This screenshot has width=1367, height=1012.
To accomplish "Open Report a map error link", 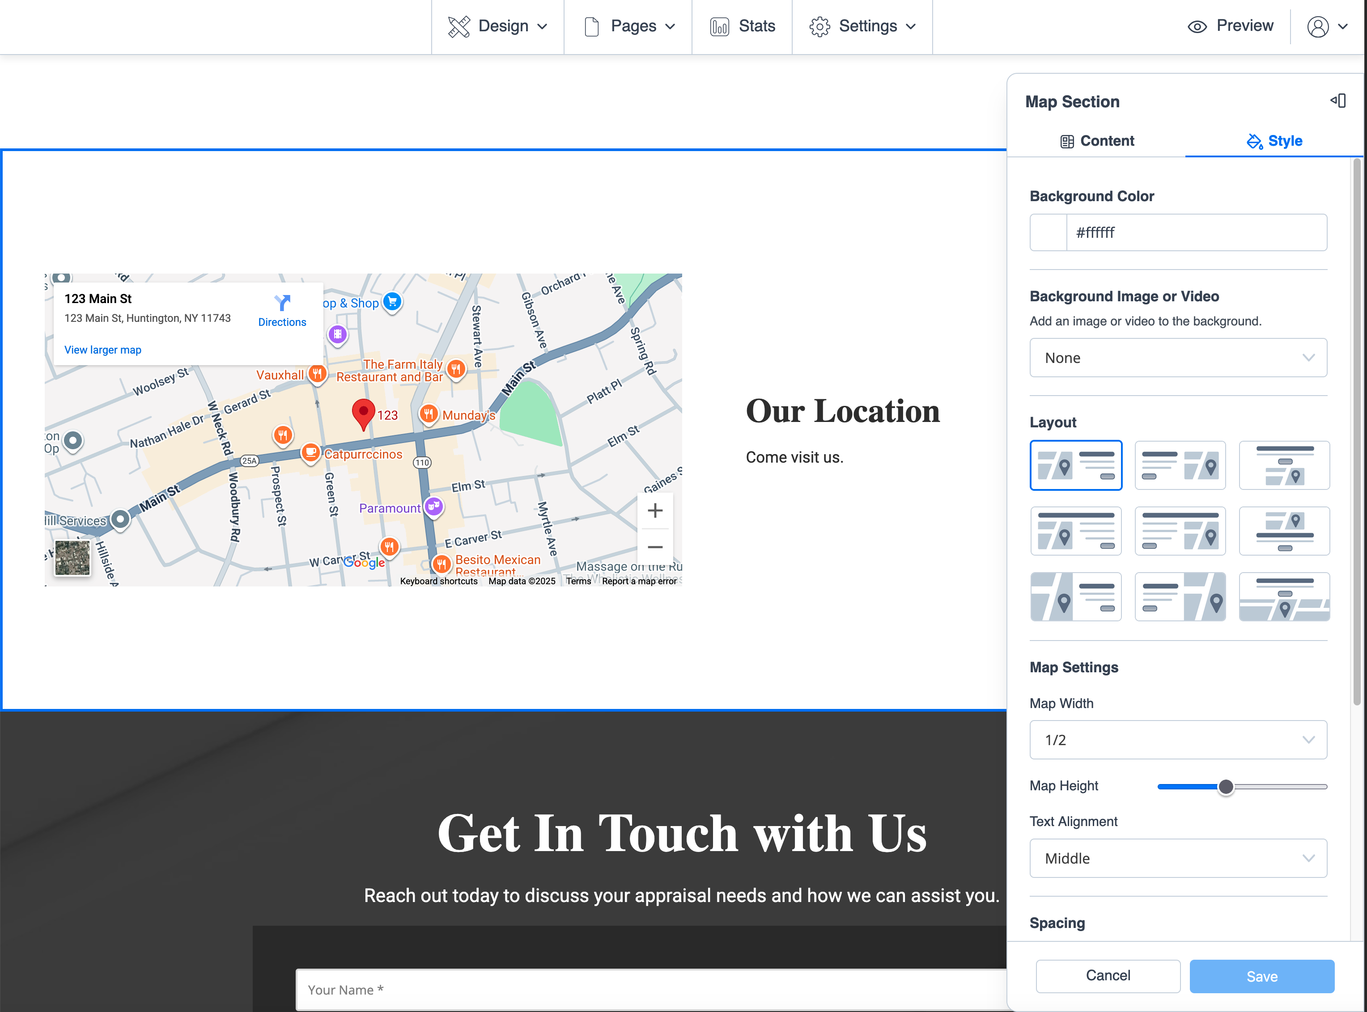I will (x=639, y=582).
